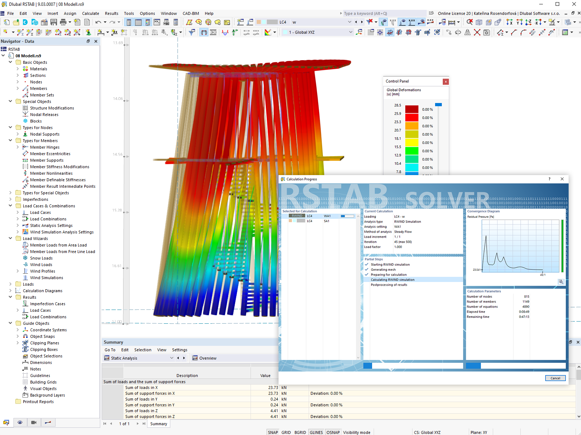Click the Summary tab at table bottom
581x435 pixels.
pyautogui.click(x=159, y=424)
